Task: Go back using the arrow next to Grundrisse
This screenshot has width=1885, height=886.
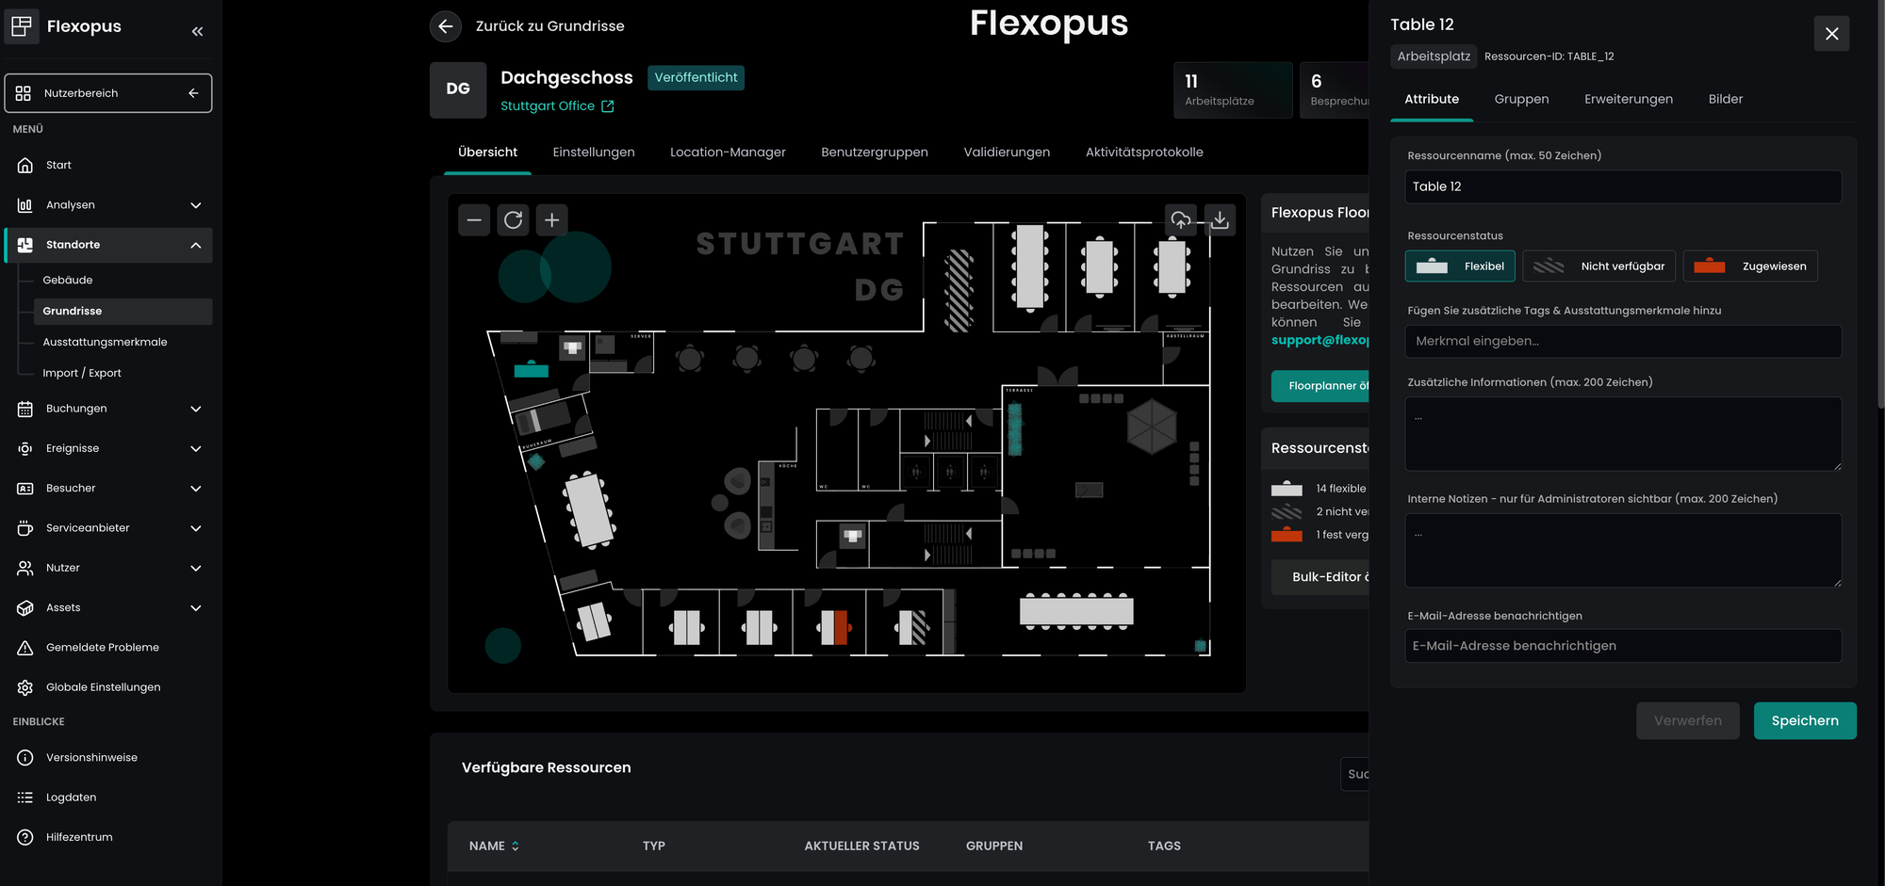Action: tap(446, 26)
